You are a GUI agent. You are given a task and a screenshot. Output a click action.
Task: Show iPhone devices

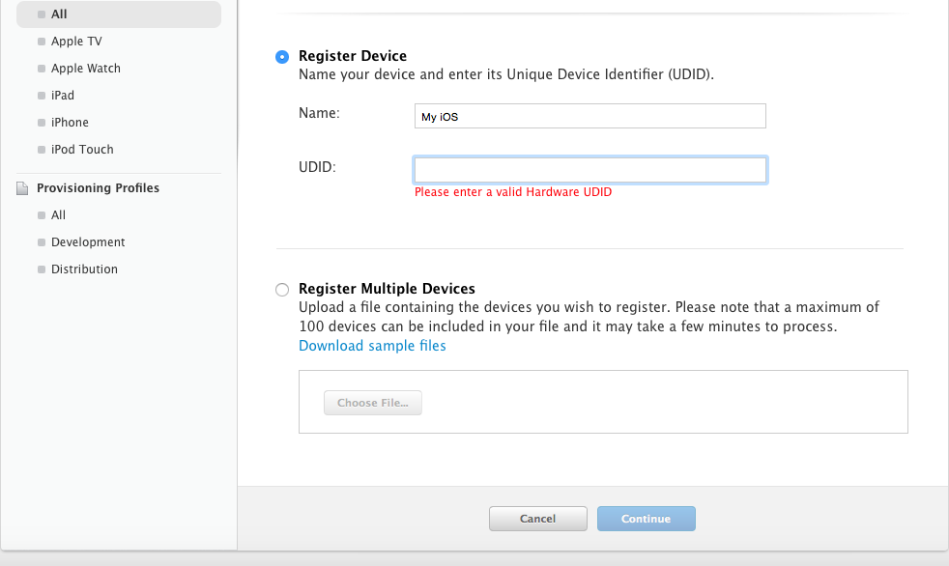70,122
